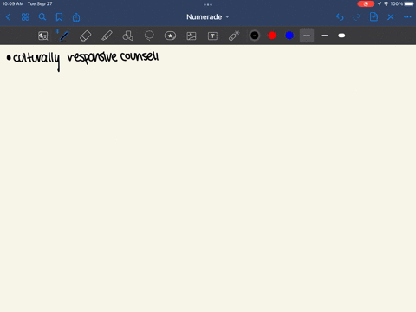The width and height of the screenshot is (416, 312).
Task: Select the thickest stroke width
Action: click(x=341, y=36)
